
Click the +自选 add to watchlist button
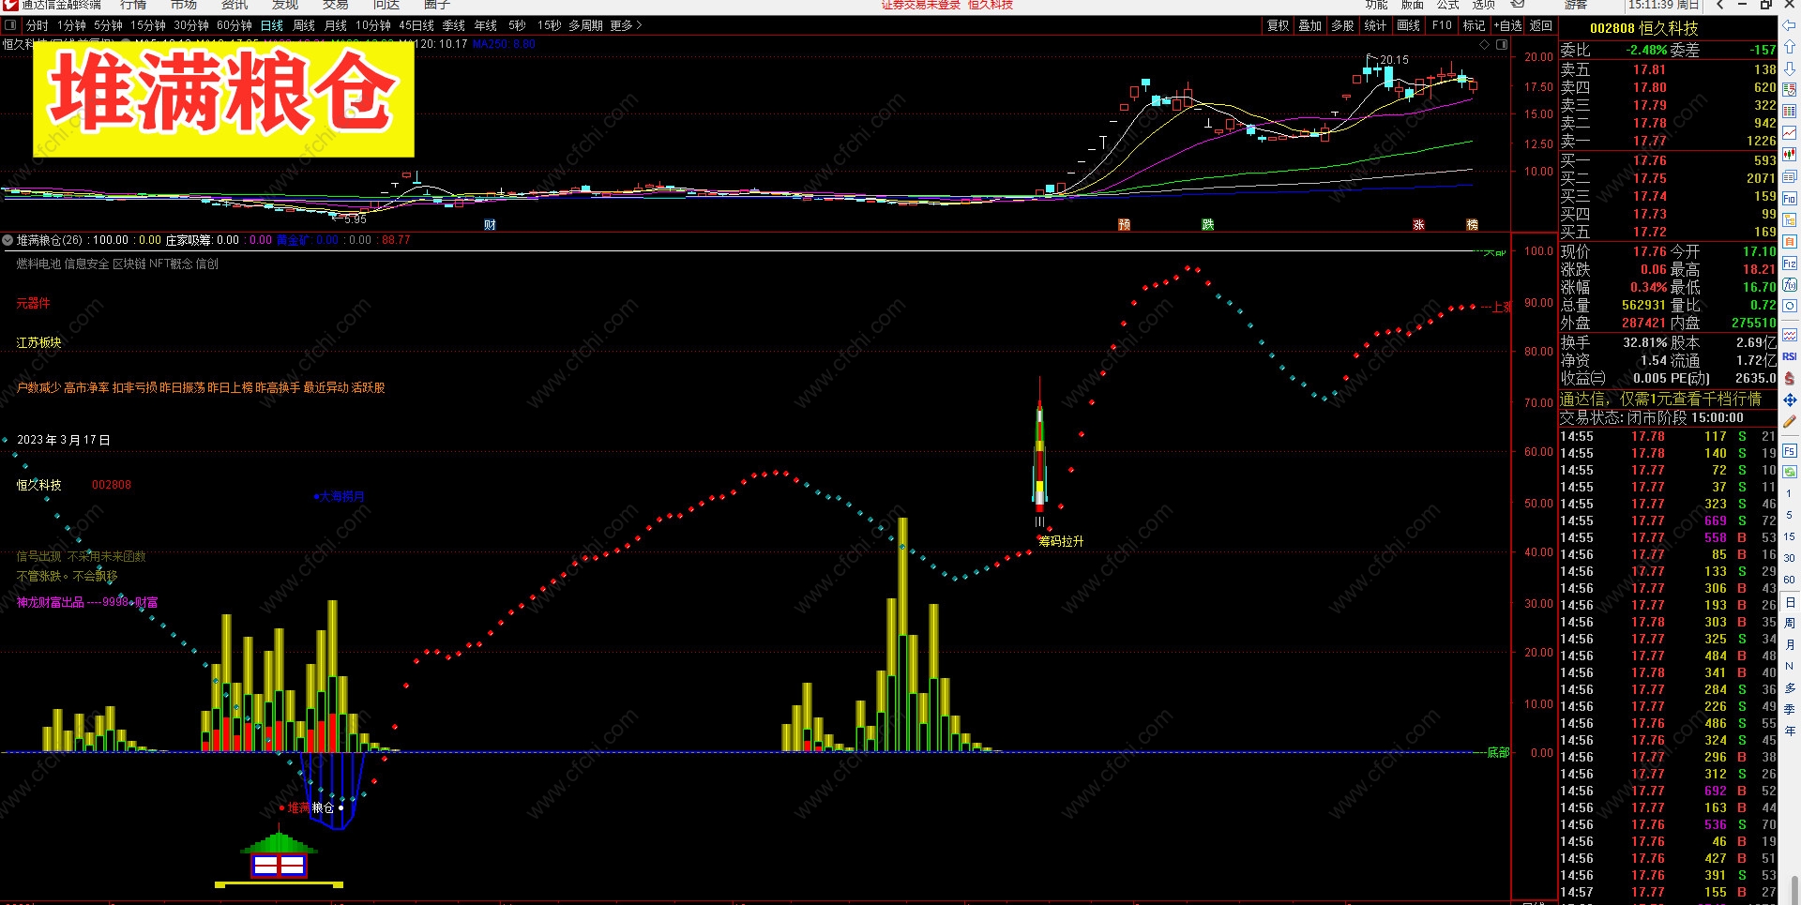point(1507,25)
